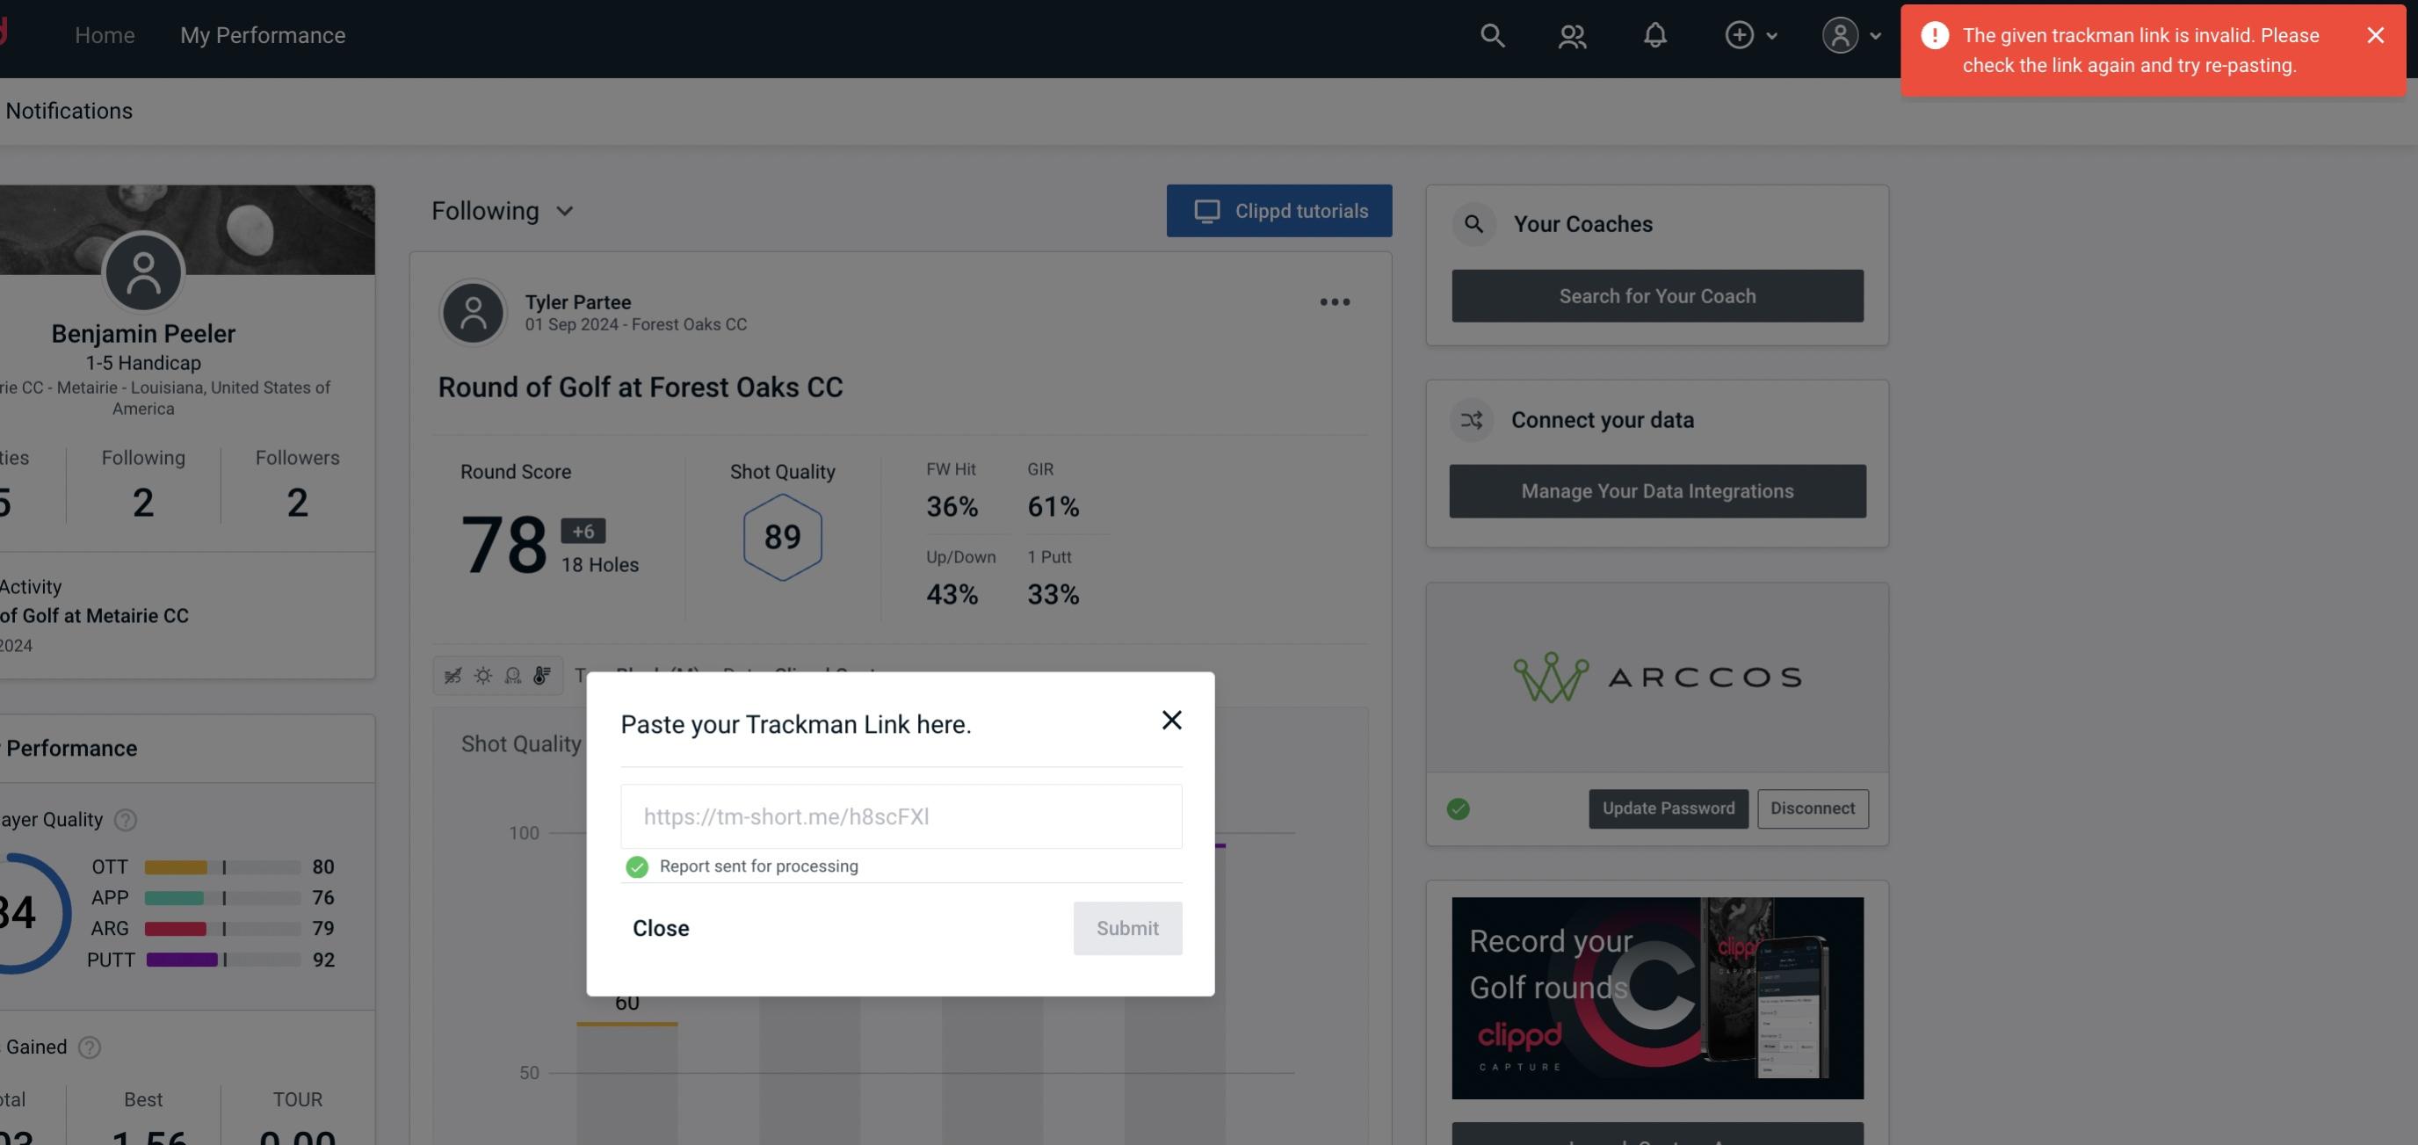Viewport: 2418px width, 1145px height.
Task: Click the Search for Your Coach button
Action: [x=1658, y=294]
